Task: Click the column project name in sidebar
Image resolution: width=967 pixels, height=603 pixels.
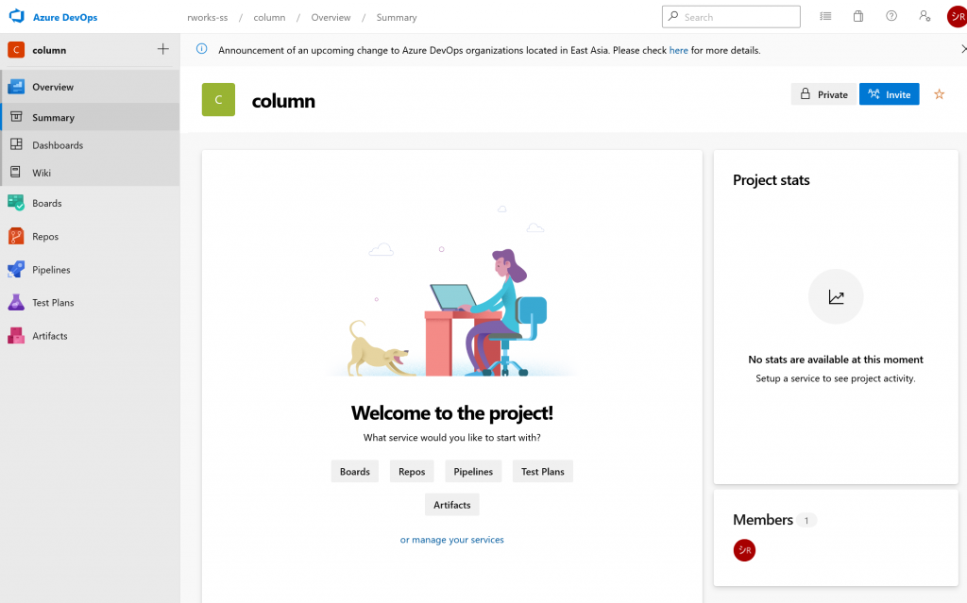Action: pyautogui.click(x=49, y=50)
